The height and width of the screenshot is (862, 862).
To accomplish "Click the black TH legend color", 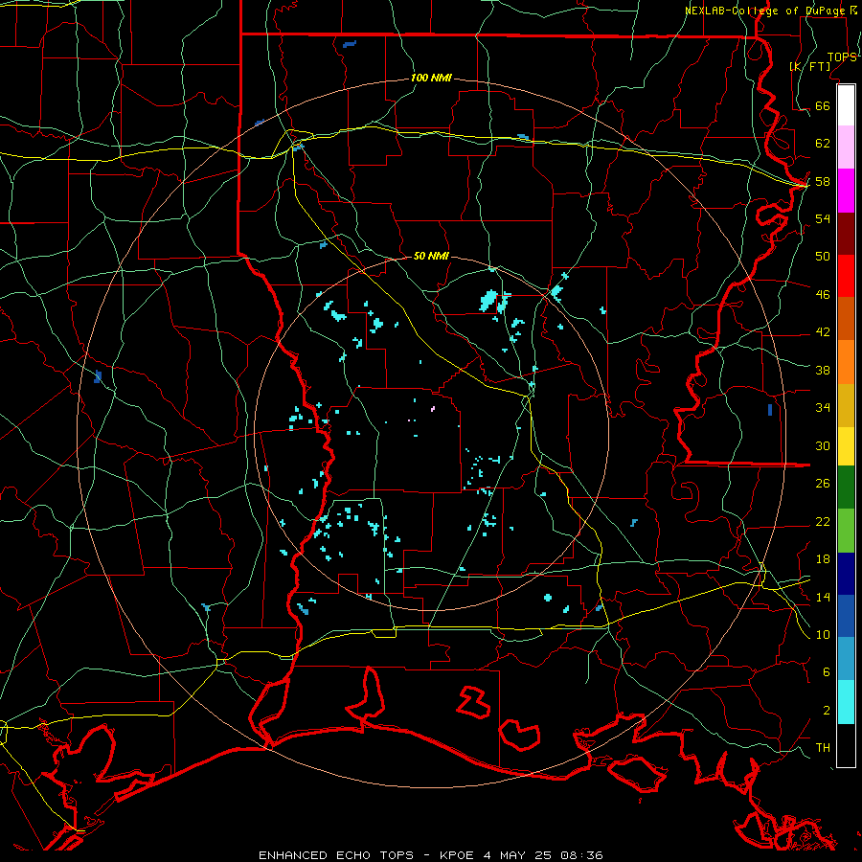I will pos(846,745).
